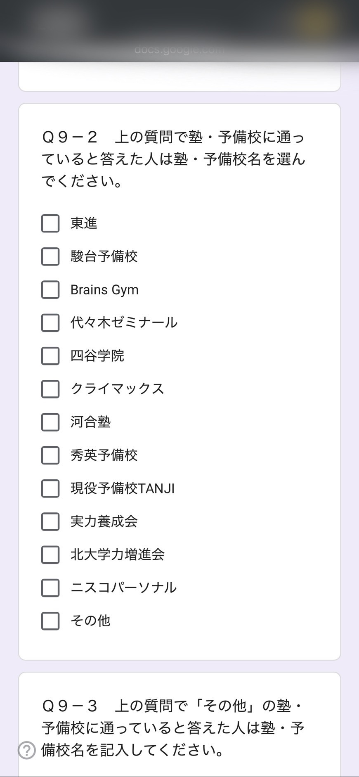This screenshot has width=359, height=777.
Task: Tap the docs.google.com address bar
Action: [x=179, y=50]
